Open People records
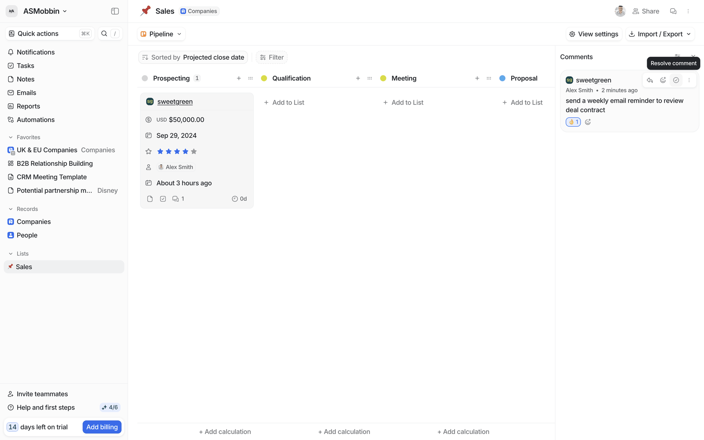 click(64, 235)
